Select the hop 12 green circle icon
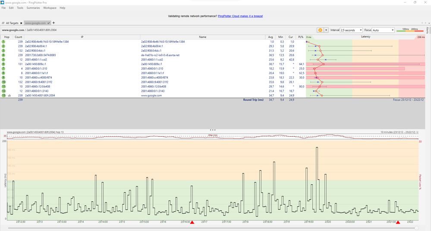This screenshot has height=231, width=431. pos(3,91)
